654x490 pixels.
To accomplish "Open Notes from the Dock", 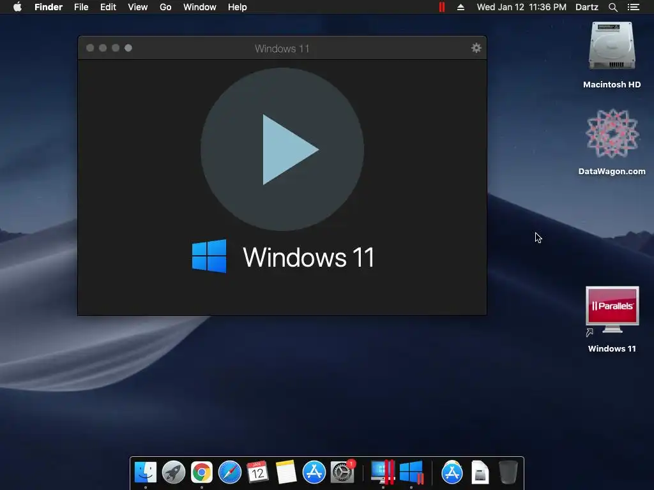I will 286,473.
